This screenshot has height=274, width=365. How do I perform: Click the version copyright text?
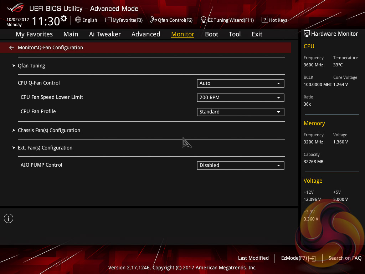click(182, 268)
